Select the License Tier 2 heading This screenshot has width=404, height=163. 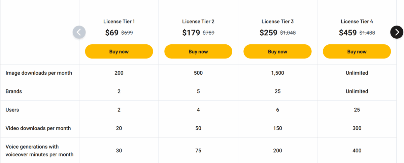[x=198, y=22]
